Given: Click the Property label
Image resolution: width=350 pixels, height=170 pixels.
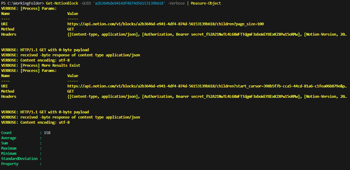Looking at the screenshot, I should [x=10, y=164].
